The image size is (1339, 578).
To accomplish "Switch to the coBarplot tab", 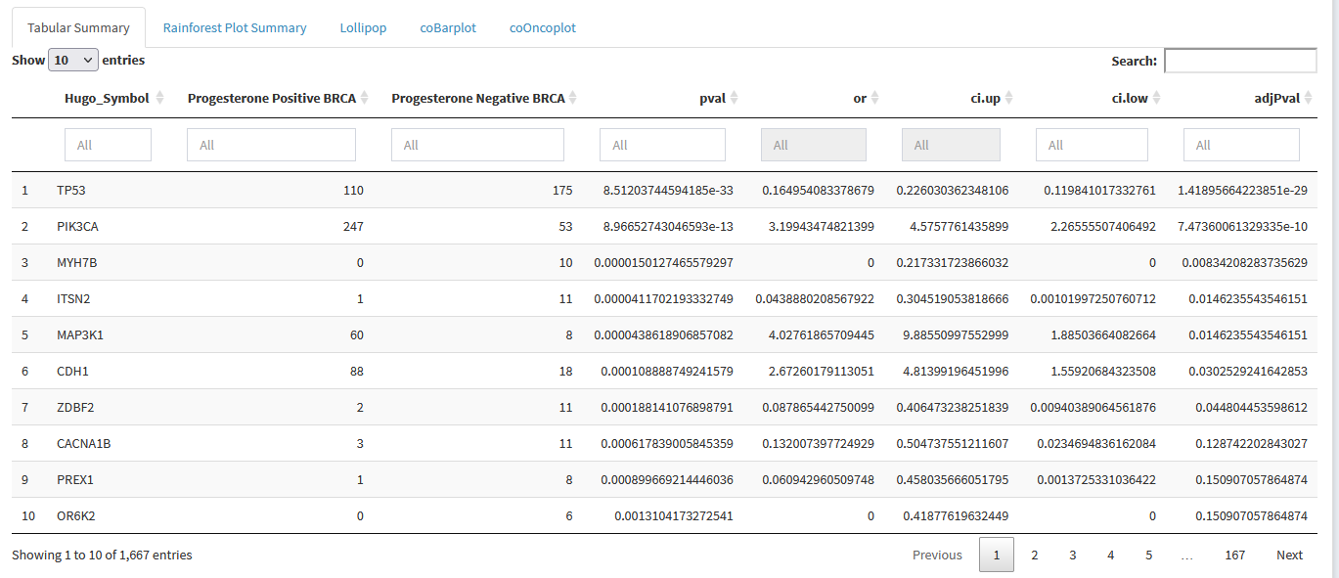I will pos(448,27).
